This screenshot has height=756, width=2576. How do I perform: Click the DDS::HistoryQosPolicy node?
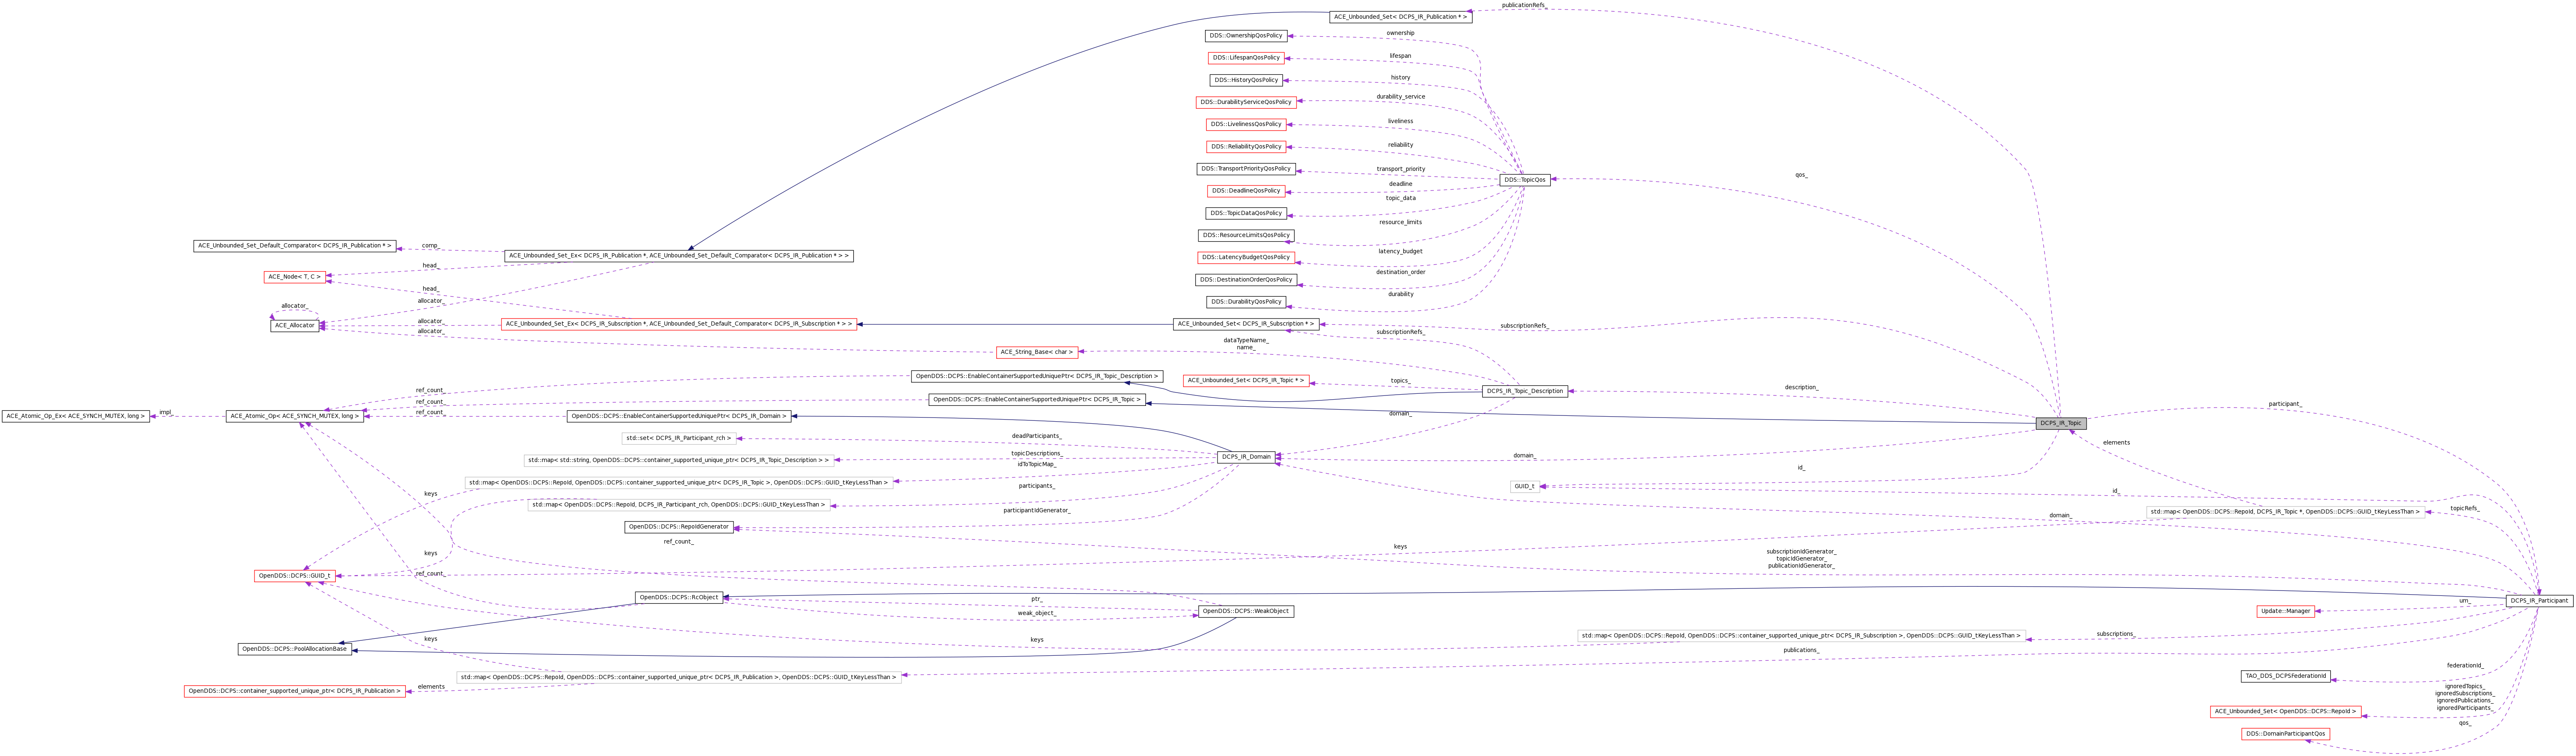tap(1246, 80)
